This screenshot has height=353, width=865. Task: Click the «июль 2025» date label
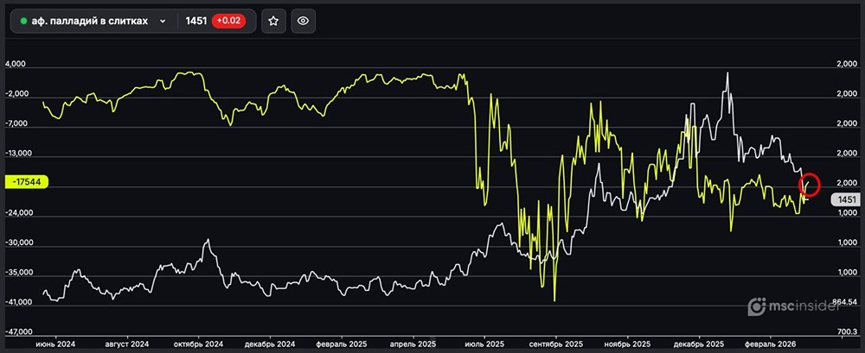[484, 344]
